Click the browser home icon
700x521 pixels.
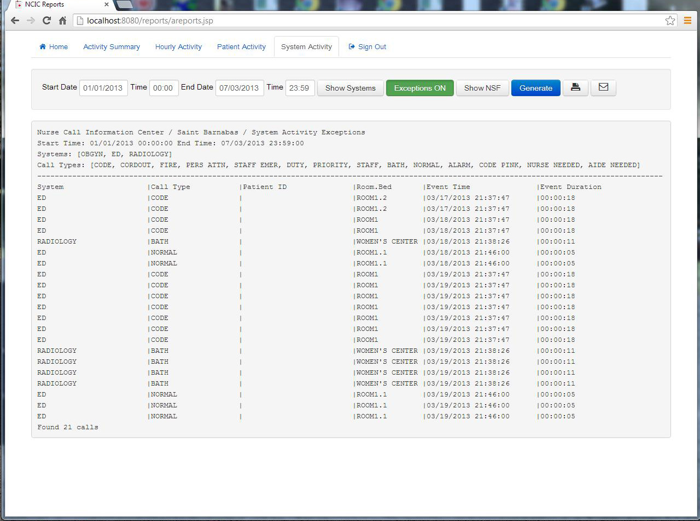coord(62,21)
